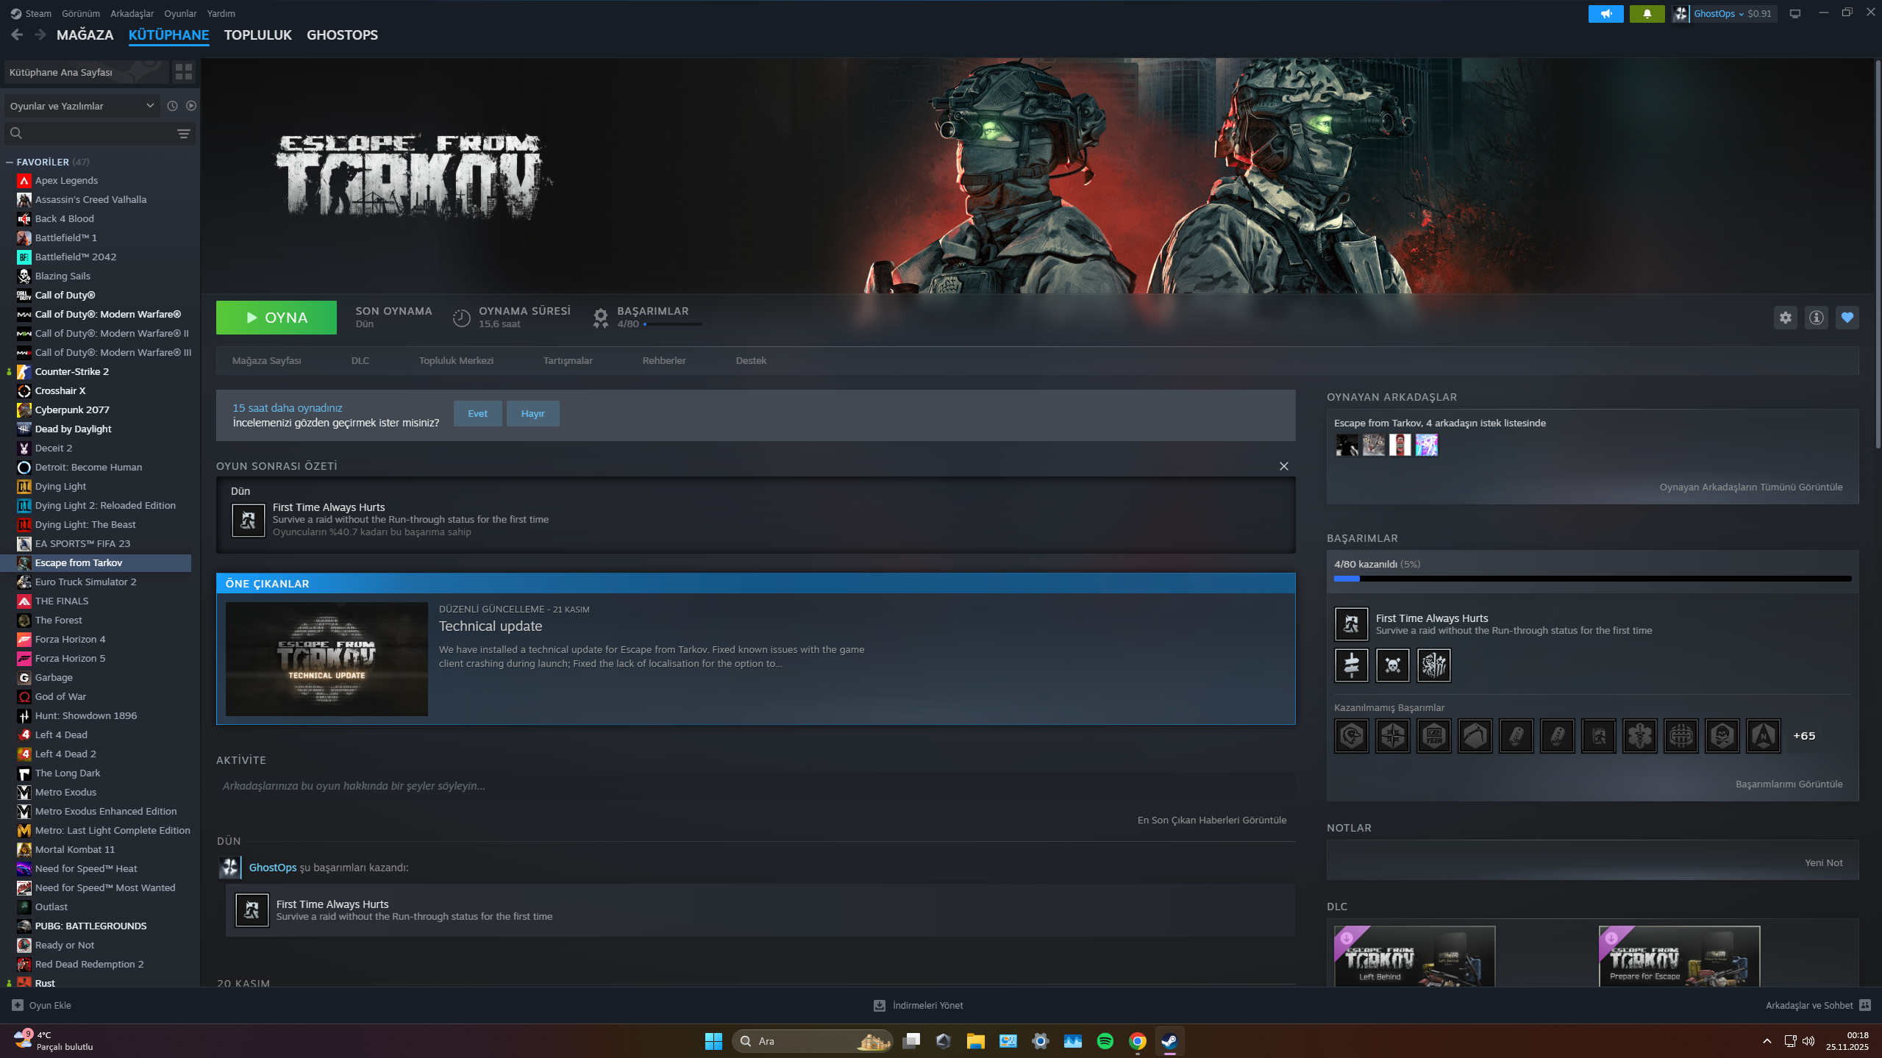Open the GHOSTOPS profile tab
This screenshot has width=1882, height=1058.
point(342,35)
